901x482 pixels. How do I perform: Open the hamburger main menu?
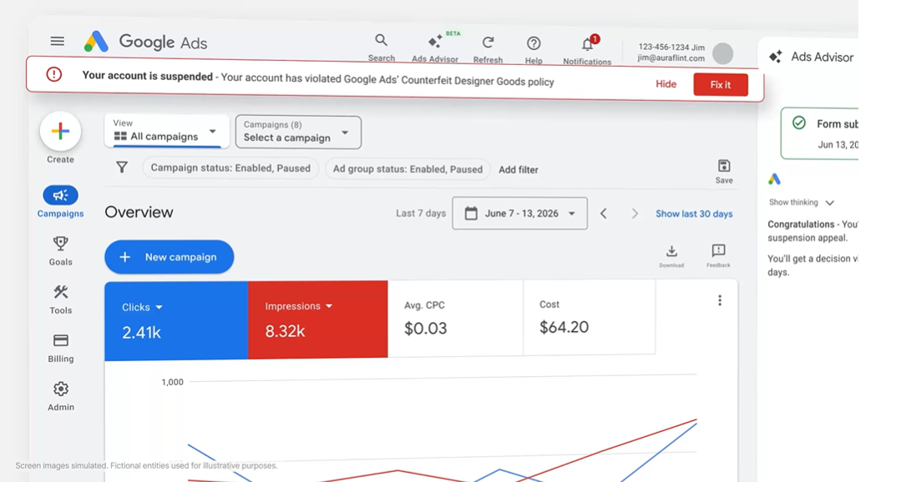pos(57,41)
